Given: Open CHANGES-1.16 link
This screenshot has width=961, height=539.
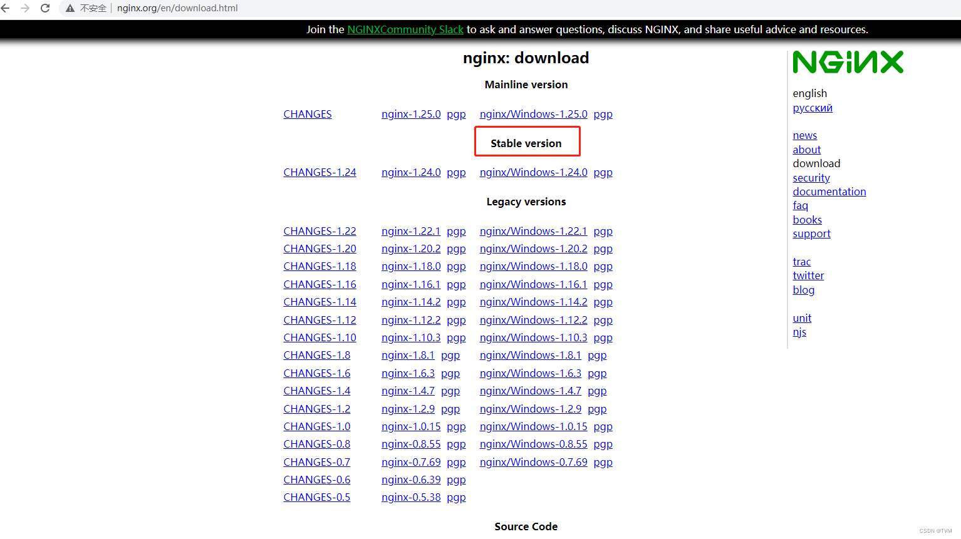Looking at the screenshot, I should click(x=319, y=284).
